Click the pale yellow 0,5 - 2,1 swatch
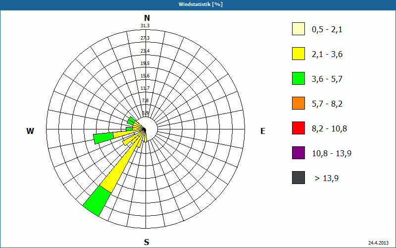The width and height of the screenshot is (396, 248). (298, 29)
